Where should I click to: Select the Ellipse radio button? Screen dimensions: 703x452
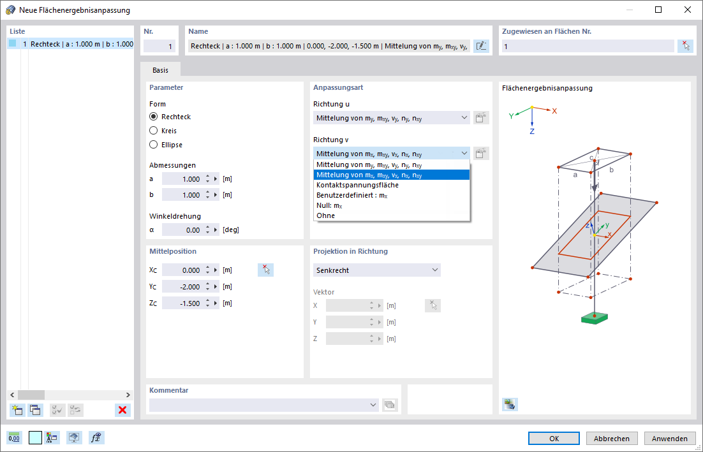154,145
